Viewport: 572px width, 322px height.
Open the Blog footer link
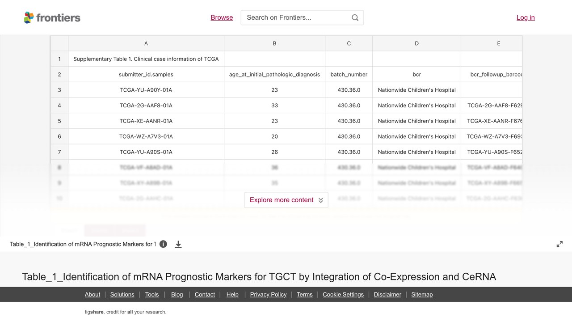[177, 294]
